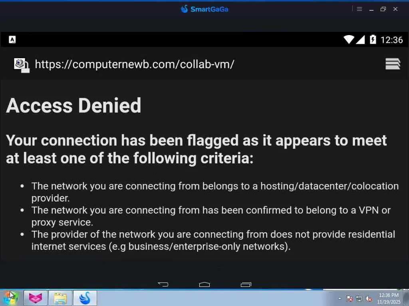
Task: Click the computernewb.com URL address field
Action: point(135,64)
